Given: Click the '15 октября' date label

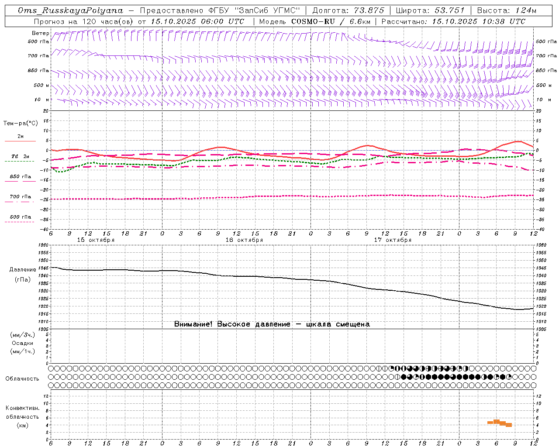Looking at the screenshot, I should coord(96,240).
